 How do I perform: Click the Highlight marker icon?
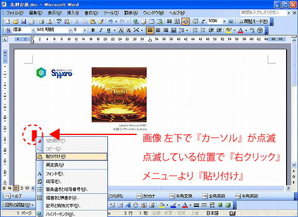point(229,30)
